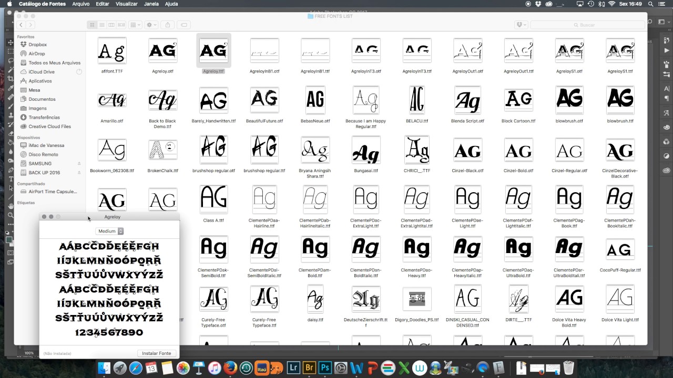Select iMac de Vanessa in sidebar
Screen dimensions: 673x378
[46, 145]
